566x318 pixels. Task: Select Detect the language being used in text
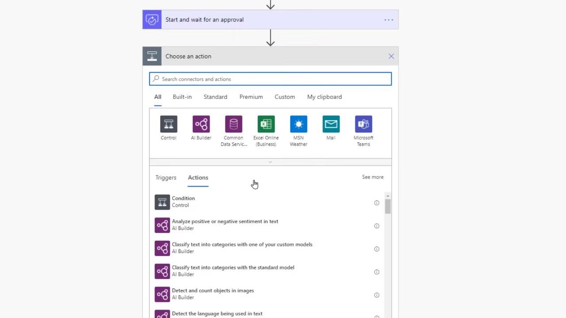[217, 314]
